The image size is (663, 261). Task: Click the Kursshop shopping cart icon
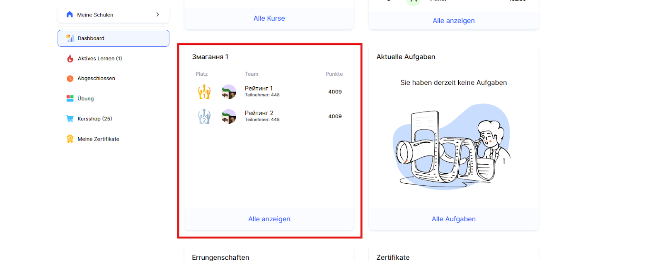coord(70,119)
